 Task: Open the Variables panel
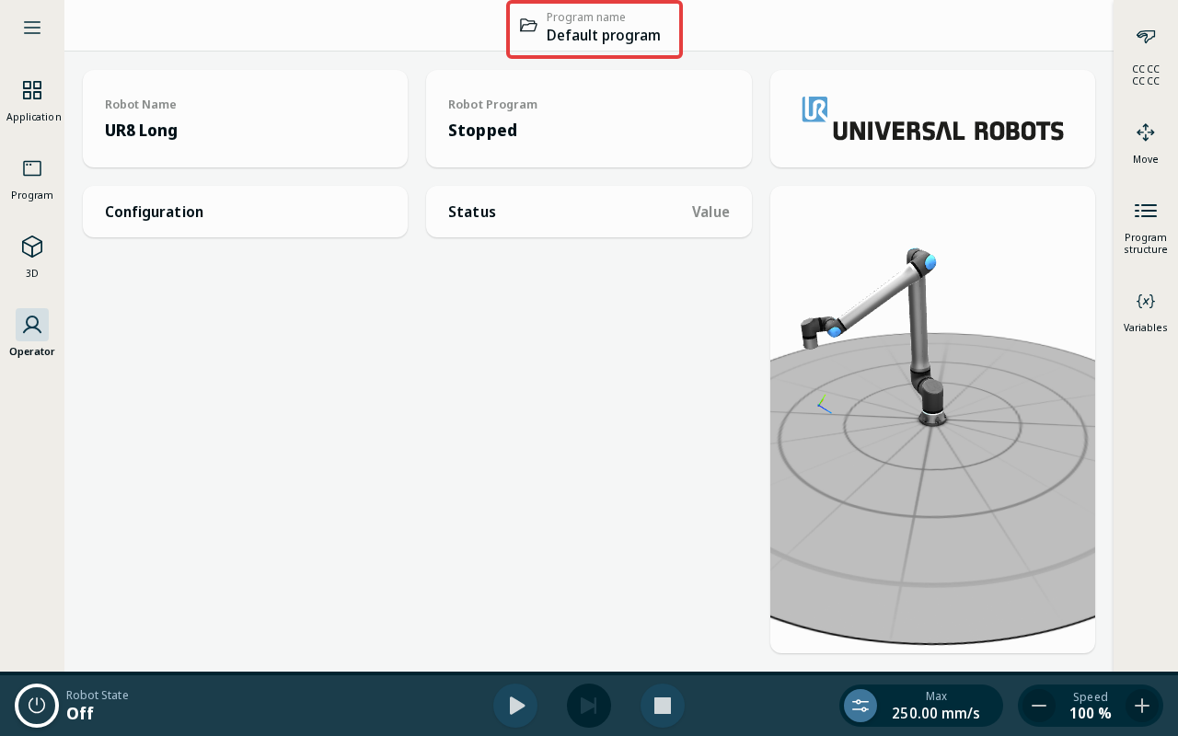click(1146, 312)
